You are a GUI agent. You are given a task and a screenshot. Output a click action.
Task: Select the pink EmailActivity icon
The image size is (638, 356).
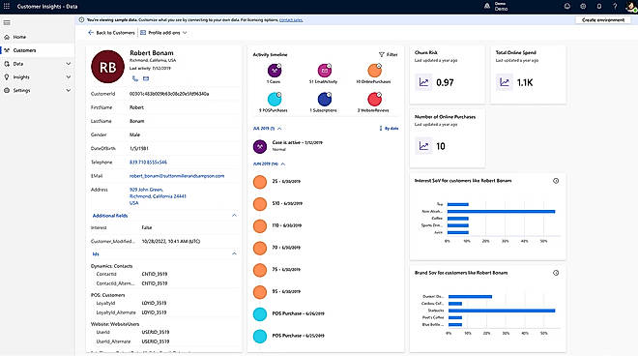point(324,71)
